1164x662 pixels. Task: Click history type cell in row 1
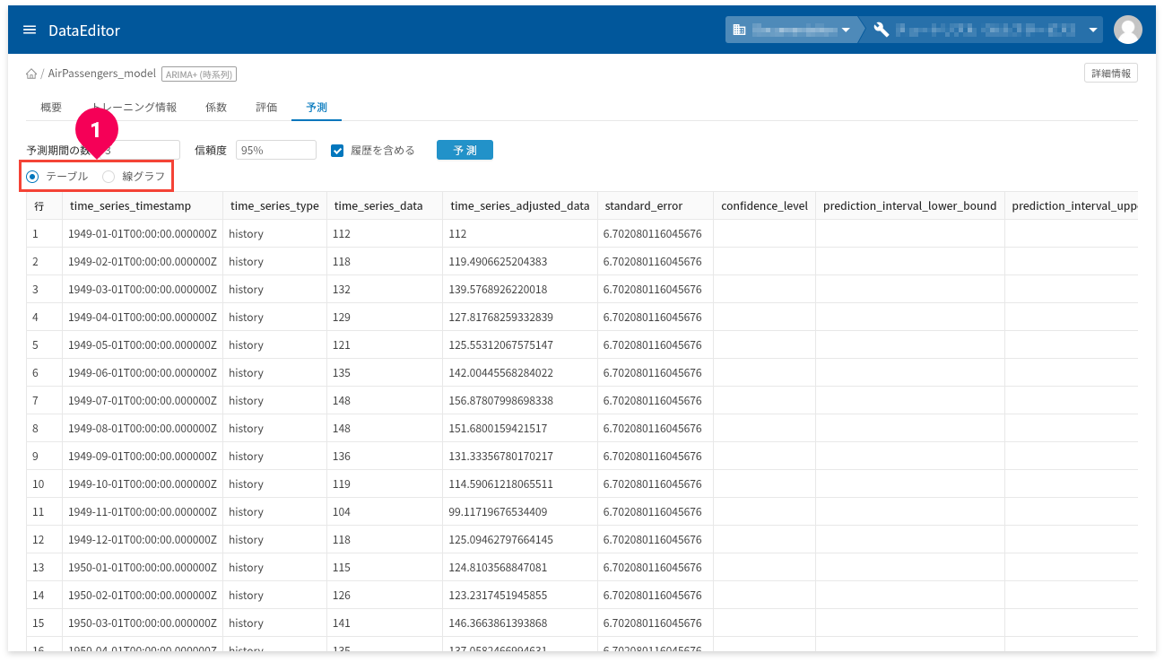pyautogui.click(x=274, y=234)
